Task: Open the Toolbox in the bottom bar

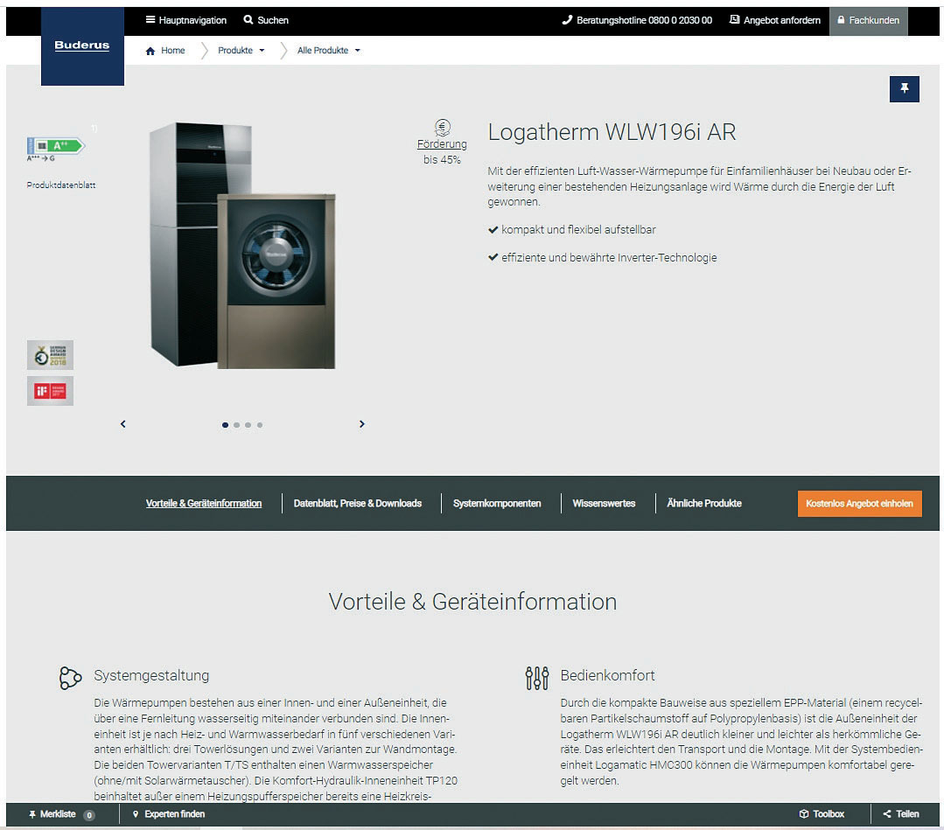Action: click(x=822, y=814)
